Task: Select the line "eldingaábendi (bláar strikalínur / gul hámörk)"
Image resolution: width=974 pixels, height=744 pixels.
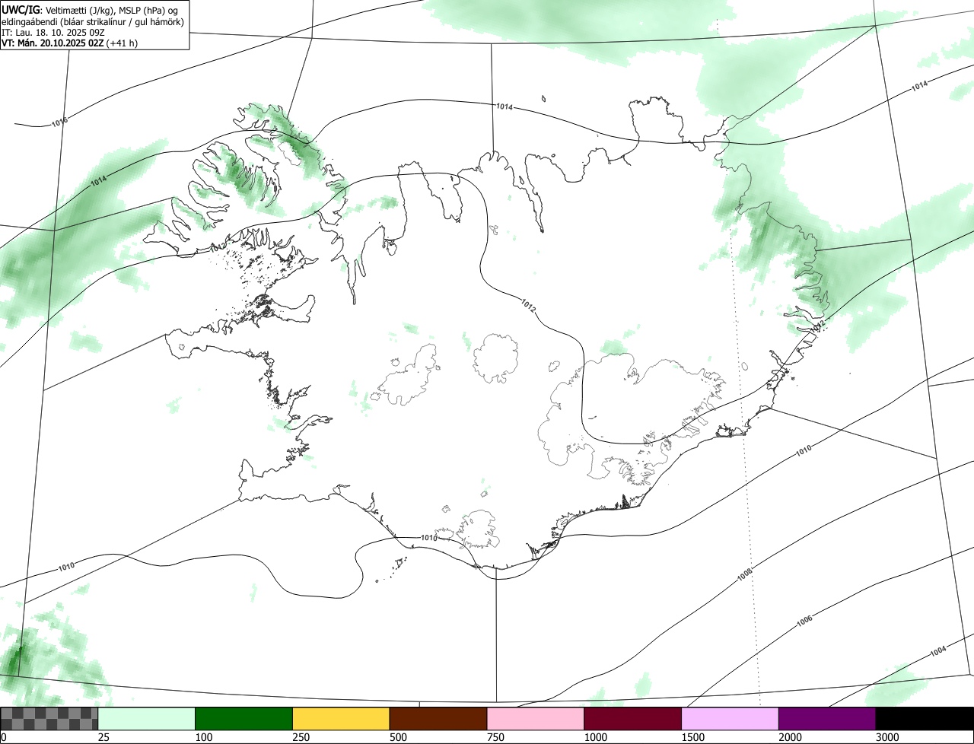Action: coord(92,21)
